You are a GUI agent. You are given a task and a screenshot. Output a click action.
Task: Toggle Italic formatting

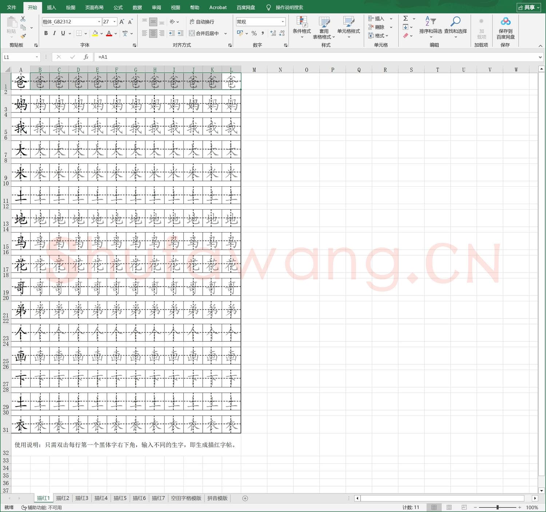(54, 33)
